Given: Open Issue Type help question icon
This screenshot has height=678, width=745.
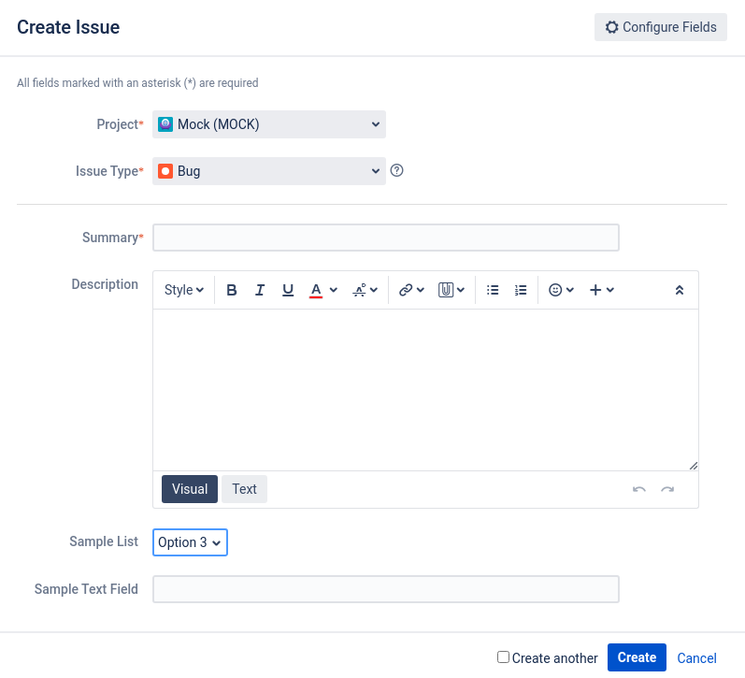Looking at the screenshot, I should tap(396, 170).
